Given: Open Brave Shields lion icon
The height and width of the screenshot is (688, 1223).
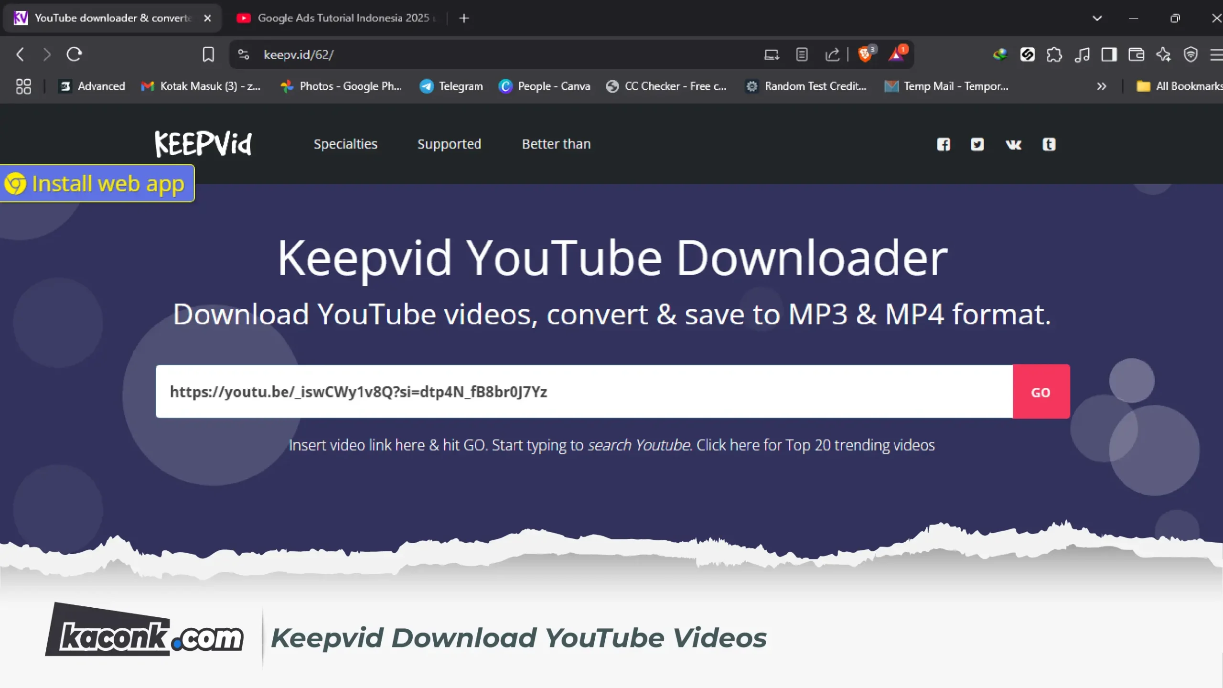Looking at the screenshot, I should pos(866,54).
